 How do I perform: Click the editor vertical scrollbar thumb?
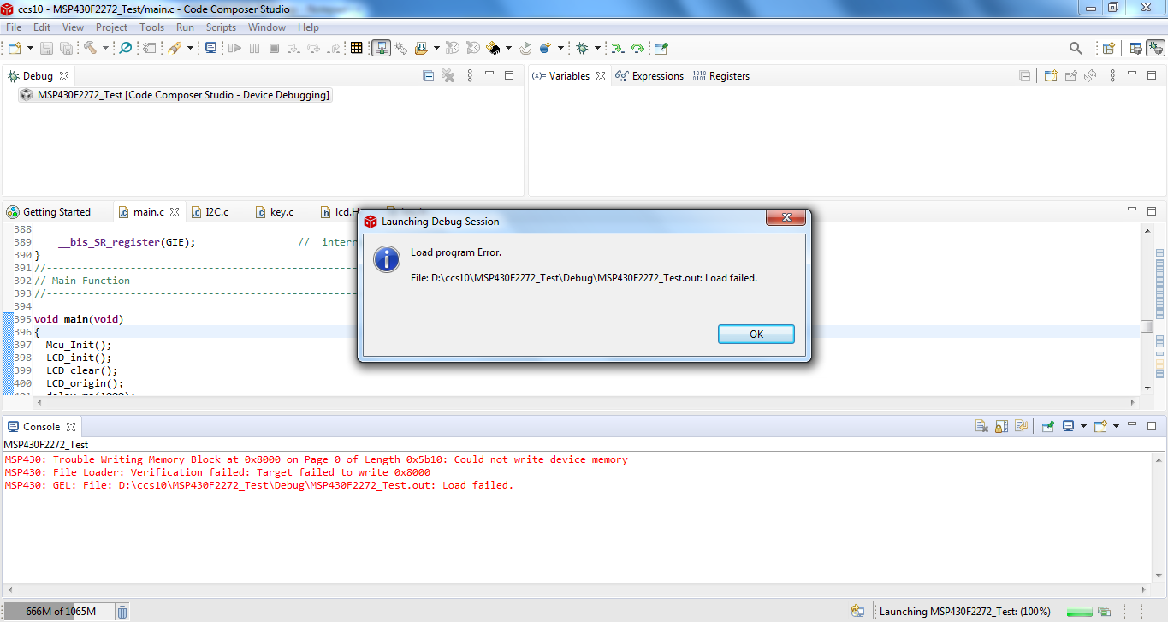[1147, 326]
